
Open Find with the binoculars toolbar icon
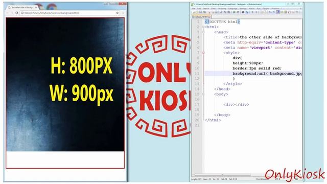click(243, 12)
